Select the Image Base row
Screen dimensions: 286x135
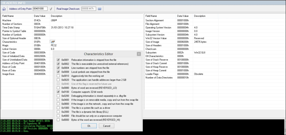[x=27, y=74]
